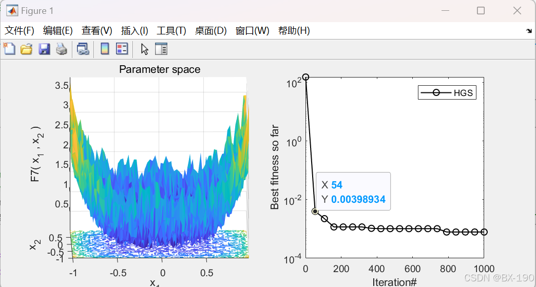Screen dimensions: 536x287
Task: Click the Save Figure floppy icon
Action: pos(44,49)
